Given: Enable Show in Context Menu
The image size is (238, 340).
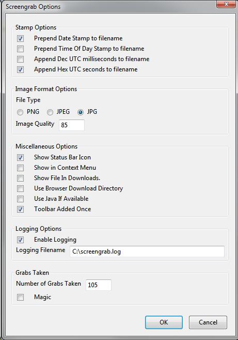Looking at the screenshot, I should coord(20,168).
